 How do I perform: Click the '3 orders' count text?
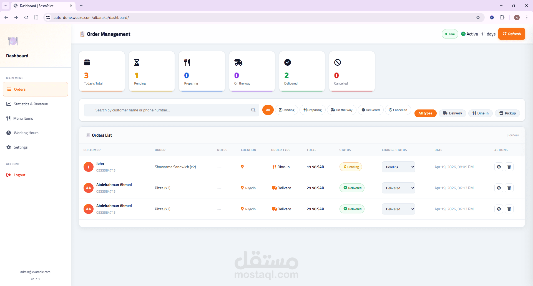(x=513, y=135)
